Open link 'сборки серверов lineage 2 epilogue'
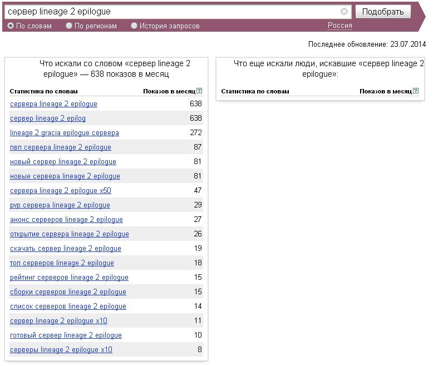Viewport: 438px width, 366px height. (x=68, y=292)
